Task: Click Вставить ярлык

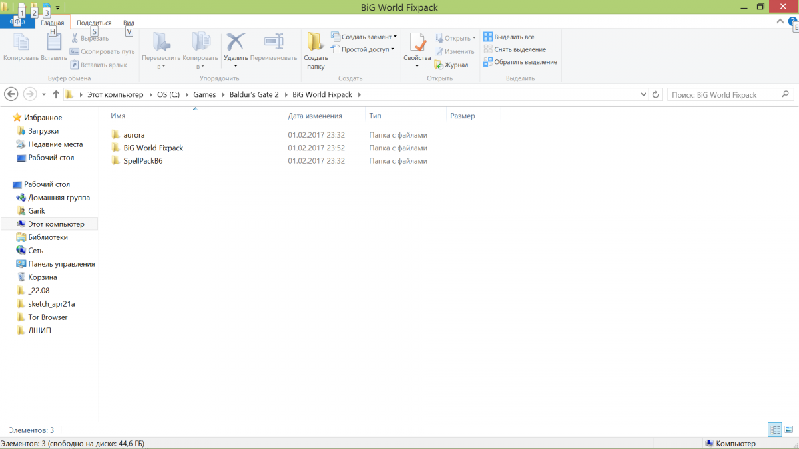Action: [x=98, y=65]
